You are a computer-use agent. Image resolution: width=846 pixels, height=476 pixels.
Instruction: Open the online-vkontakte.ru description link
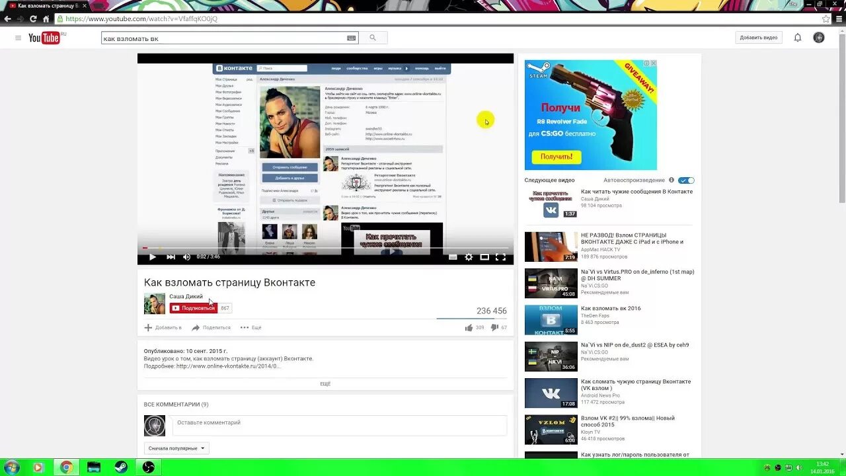click(228, 366)
